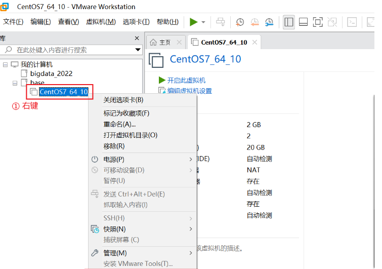Click the wrench icon beside 管理(M)

point(95,253)
